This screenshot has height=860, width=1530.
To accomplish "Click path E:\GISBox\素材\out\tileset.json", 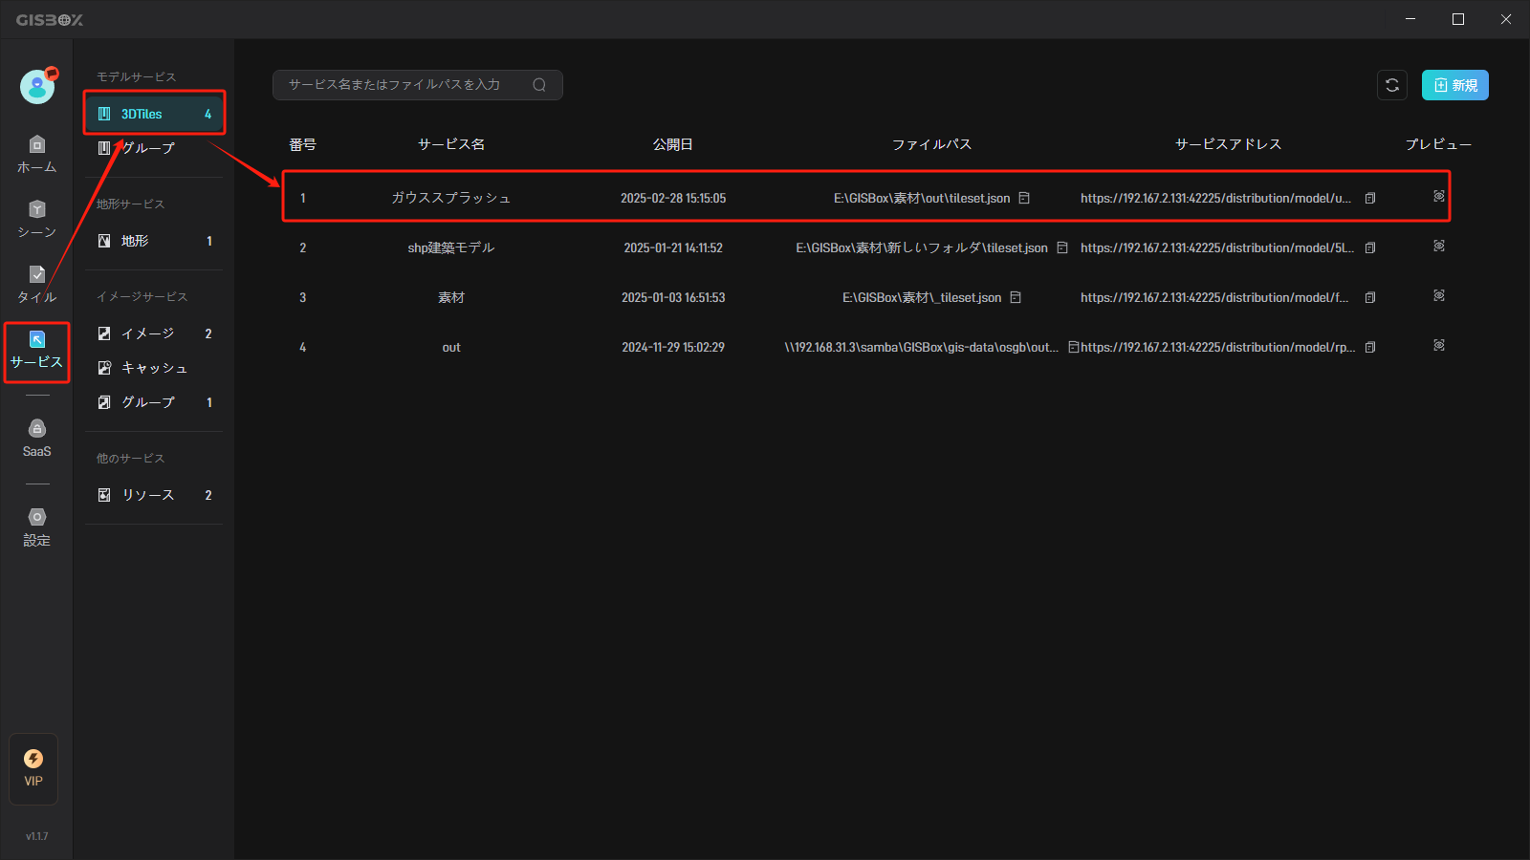I will [x=922, y=198].
